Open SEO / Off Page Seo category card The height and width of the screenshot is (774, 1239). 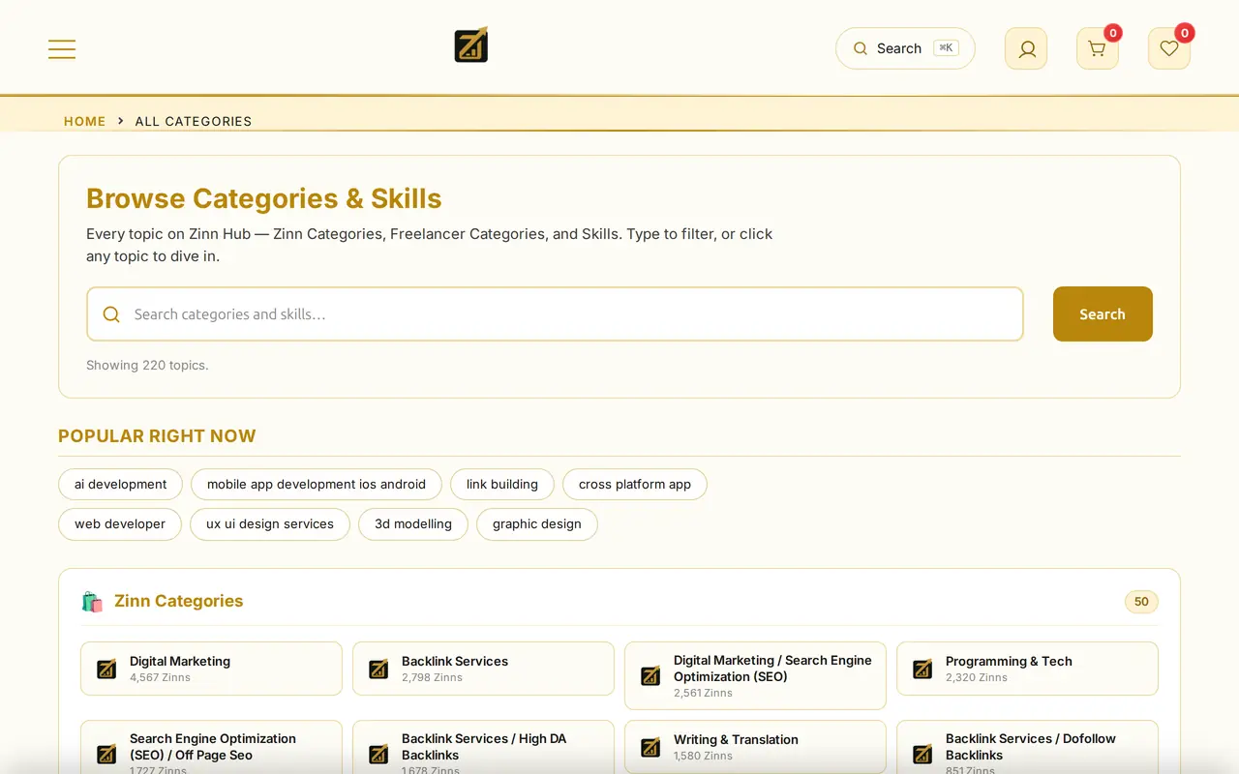211,747
